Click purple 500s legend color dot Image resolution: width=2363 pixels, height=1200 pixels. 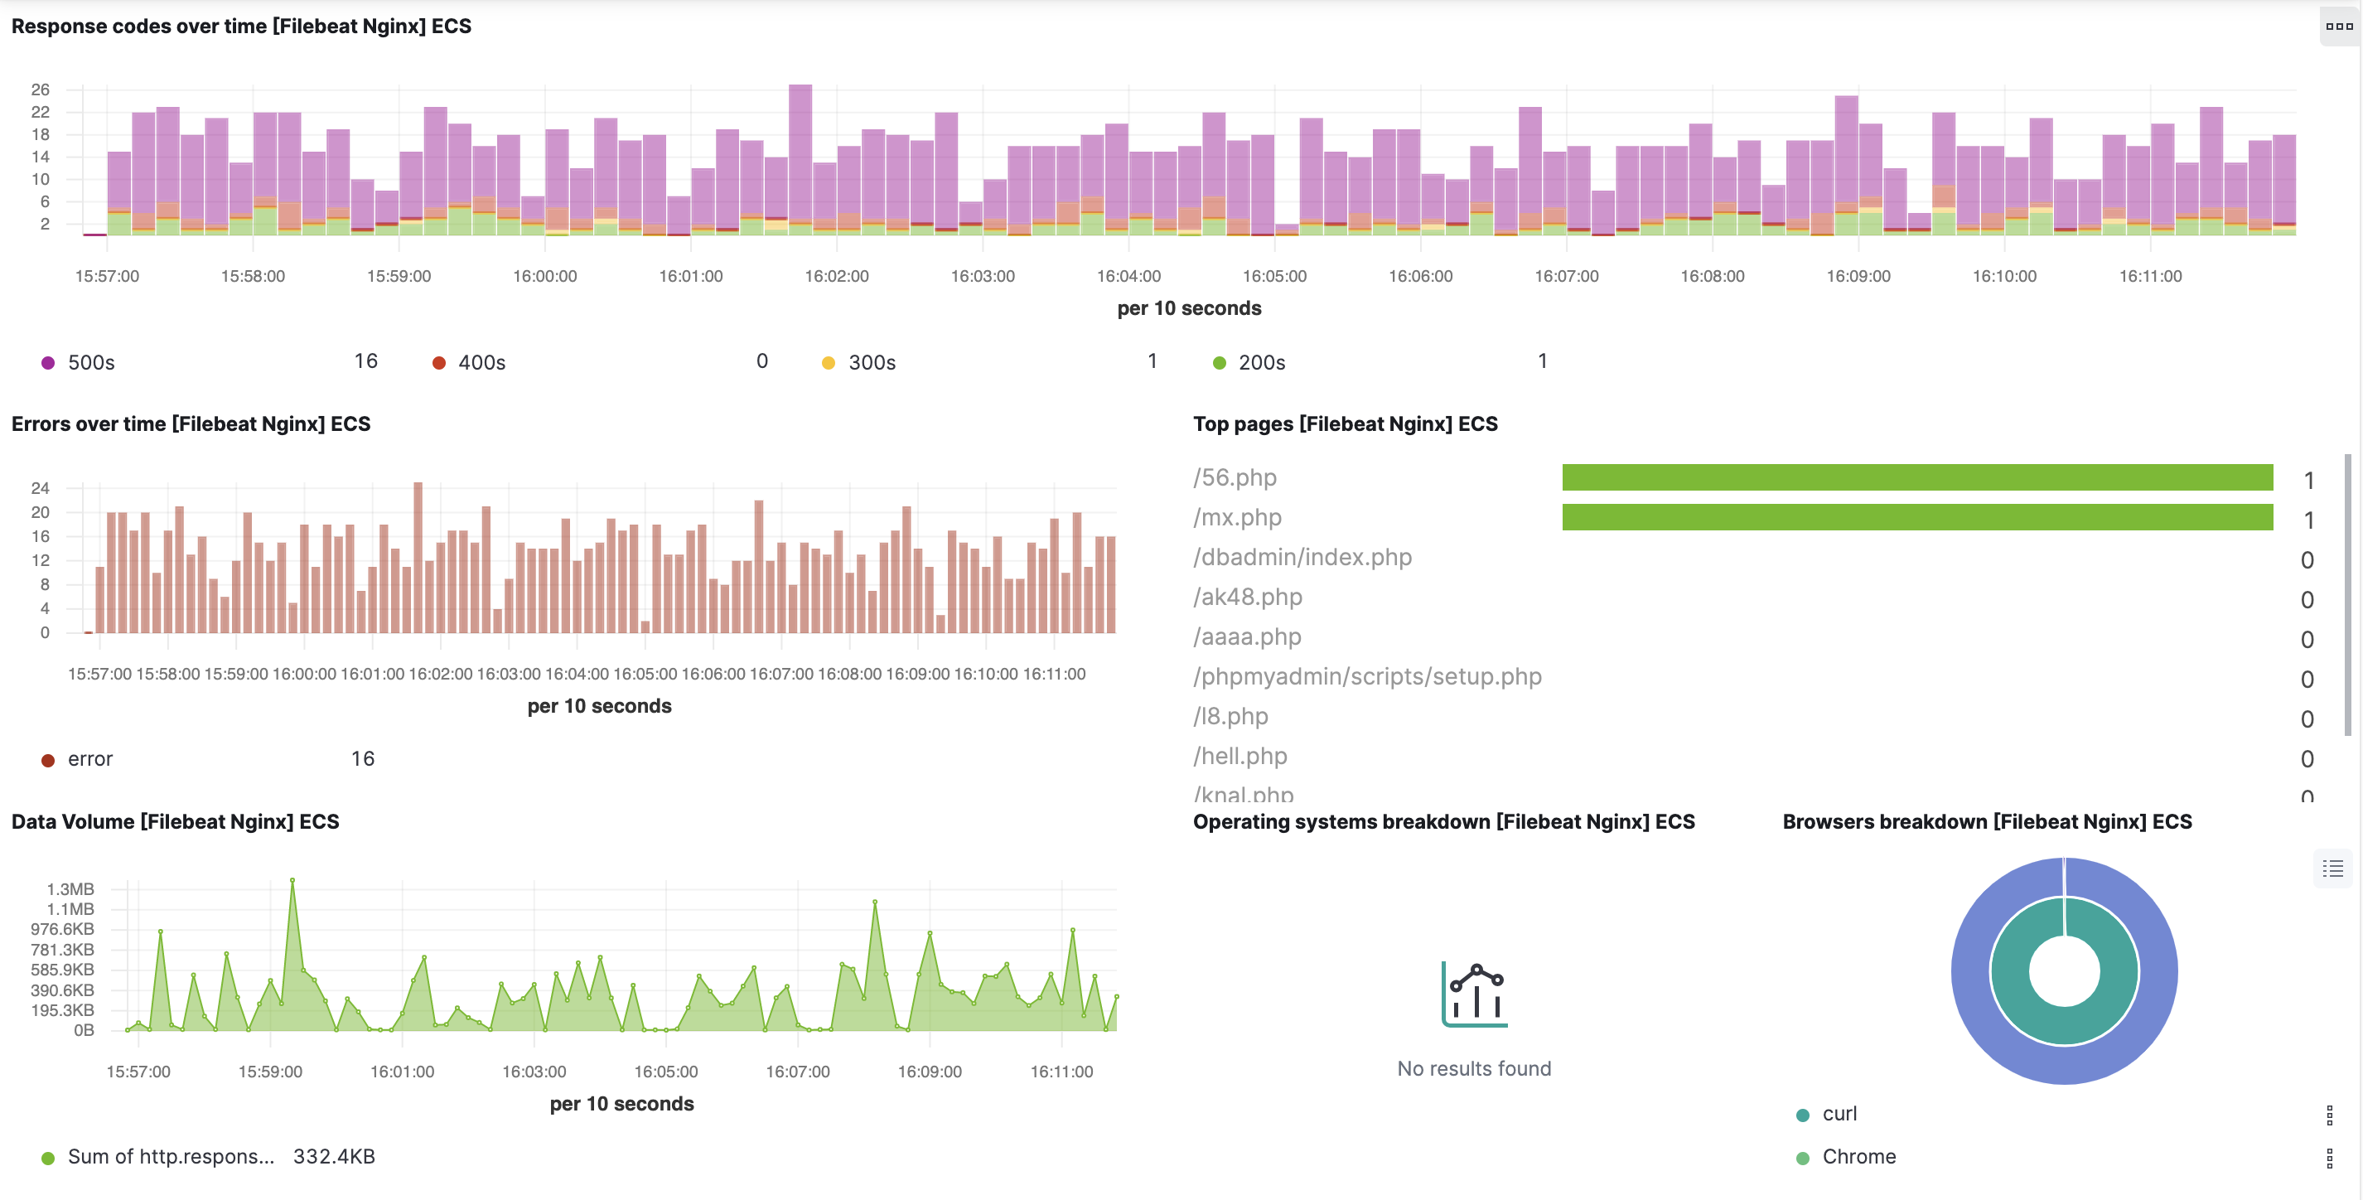[x=49, y=363]
